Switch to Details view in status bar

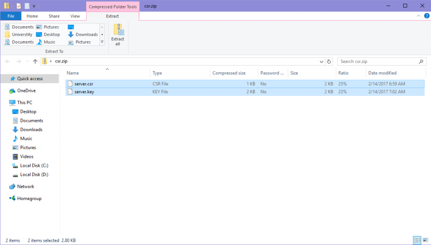click(x=417, y=240)
